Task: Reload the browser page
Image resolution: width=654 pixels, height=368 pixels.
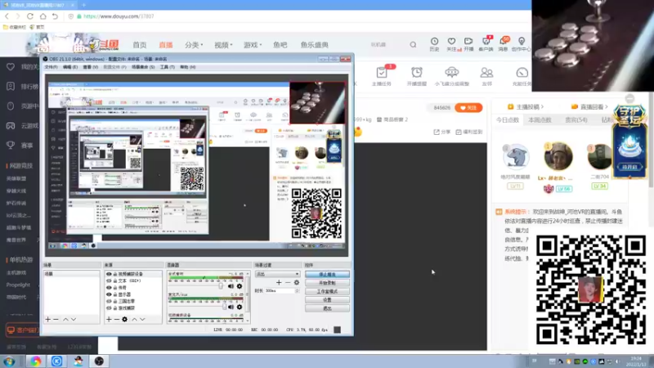Action: pyautogui.click(x=30, y=16)
